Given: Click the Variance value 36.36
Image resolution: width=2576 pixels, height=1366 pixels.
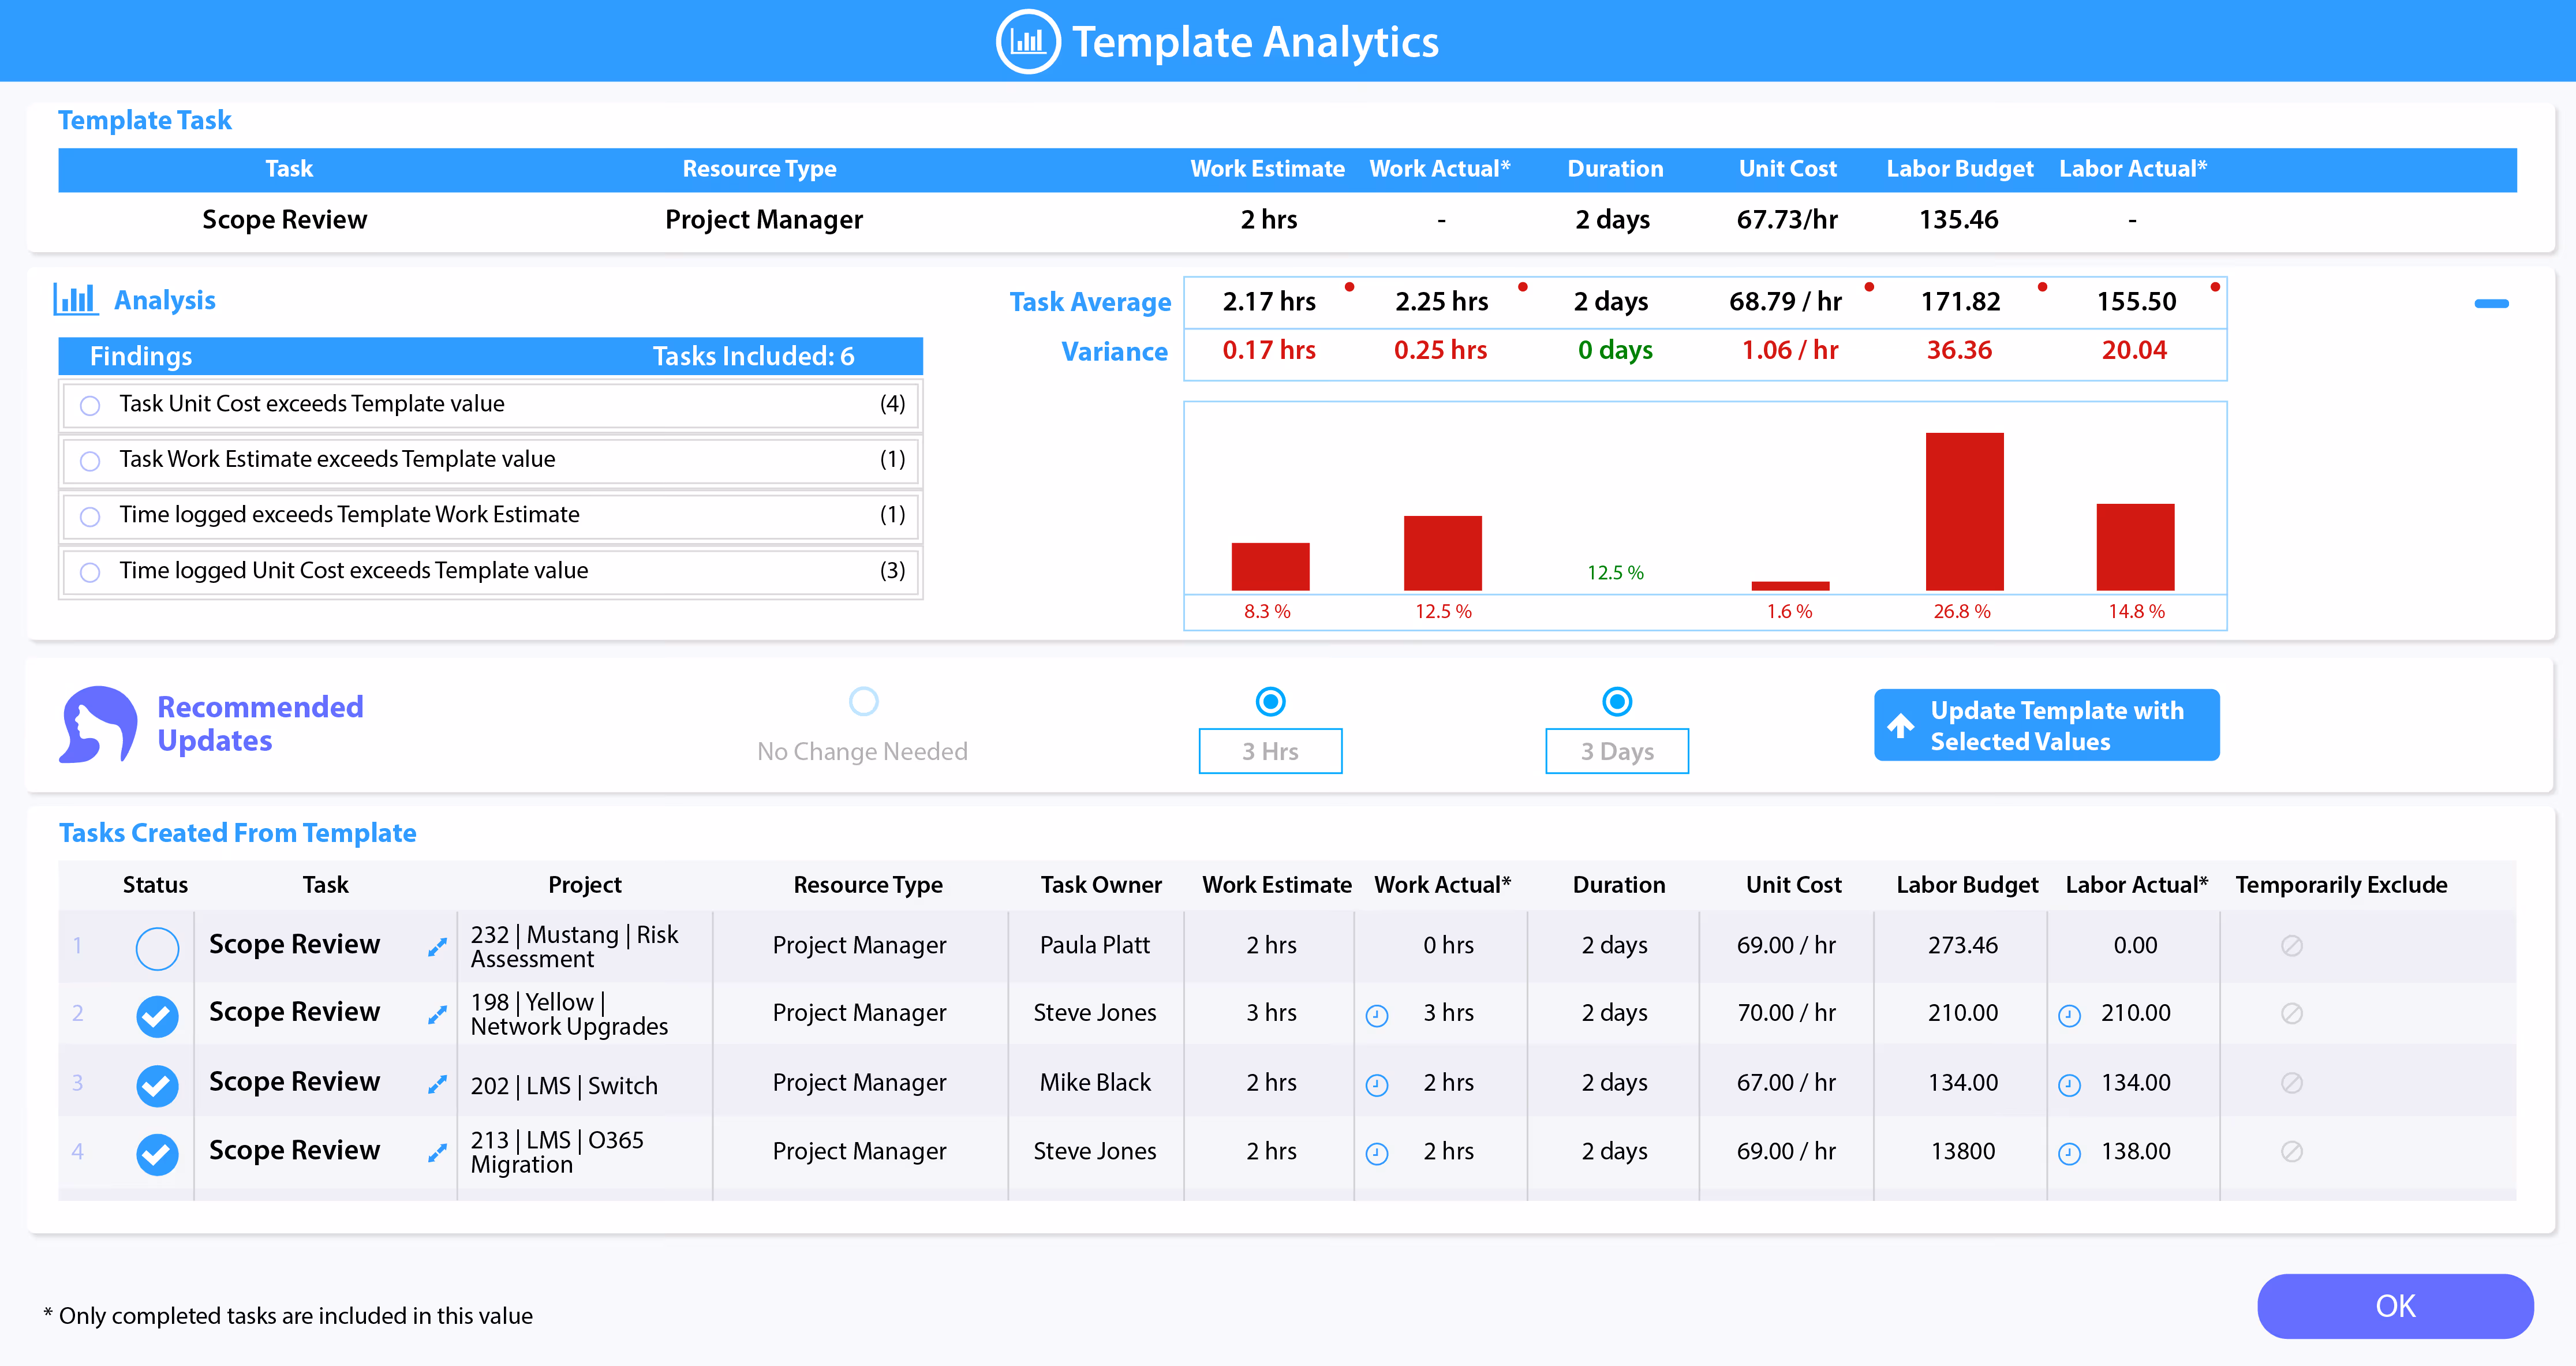Looking at the screenshot, I should click(1959, 350).
